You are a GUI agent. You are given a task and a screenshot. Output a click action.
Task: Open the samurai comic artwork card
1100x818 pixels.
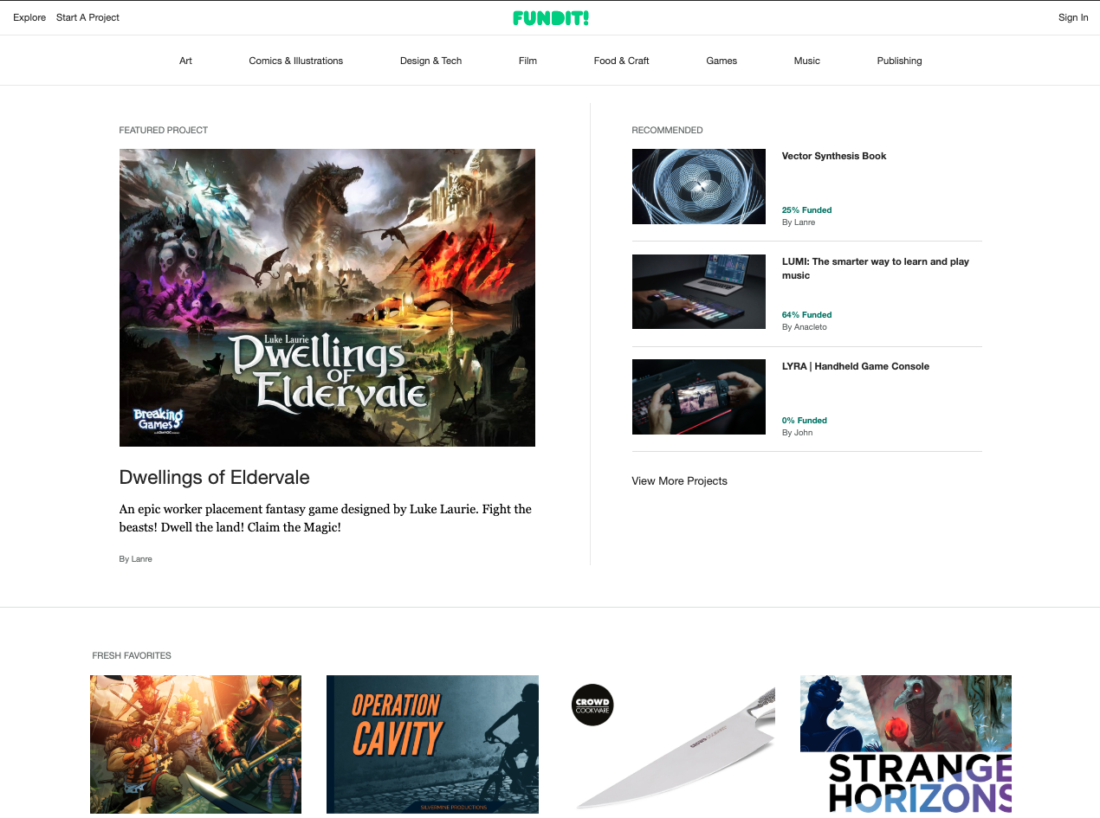(x=196, y=744)
